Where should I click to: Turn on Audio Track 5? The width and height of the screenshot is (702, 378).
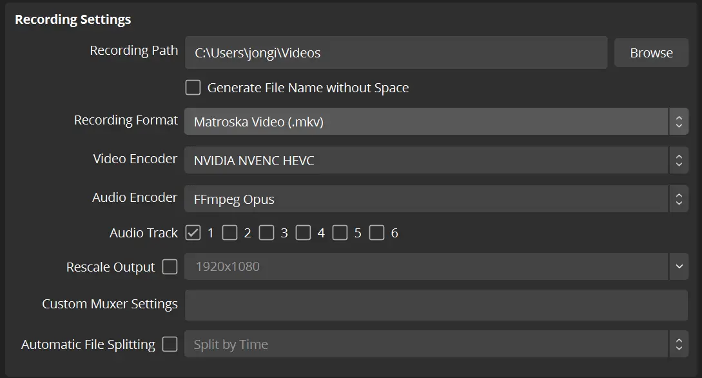coord(340,233)
